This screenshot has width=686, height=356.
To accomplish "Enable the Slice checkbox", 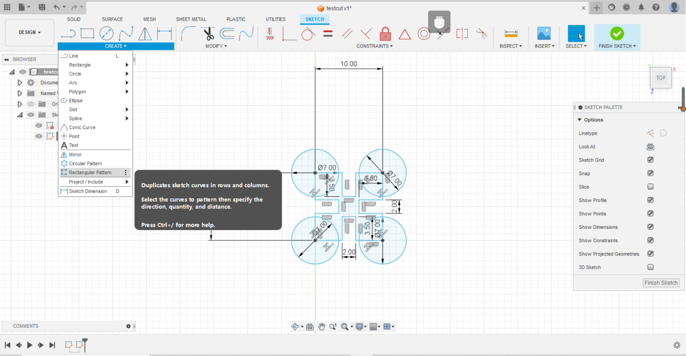I will click(650, 187).
